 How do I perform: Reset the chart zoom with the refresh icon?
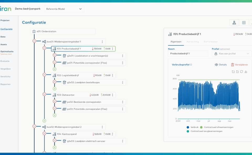241,71
